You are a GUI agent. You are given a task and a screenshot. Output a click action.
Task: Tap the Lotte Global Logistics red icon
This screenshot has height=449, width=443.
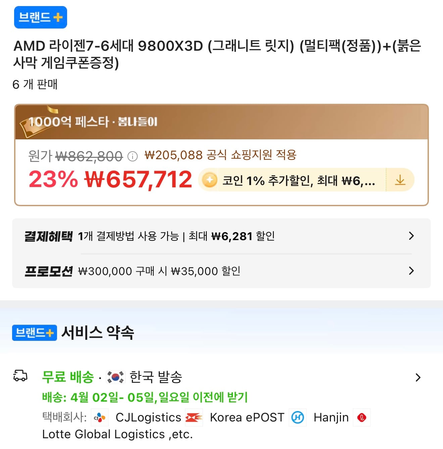point(362,417)
